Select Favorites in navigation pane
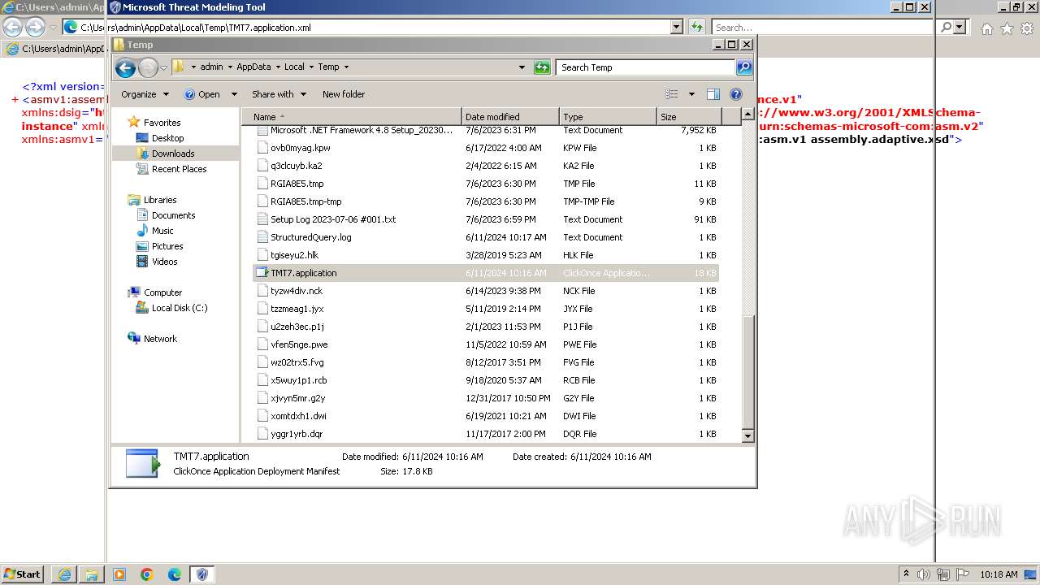 pyautogui.click(x=162, y=123)
